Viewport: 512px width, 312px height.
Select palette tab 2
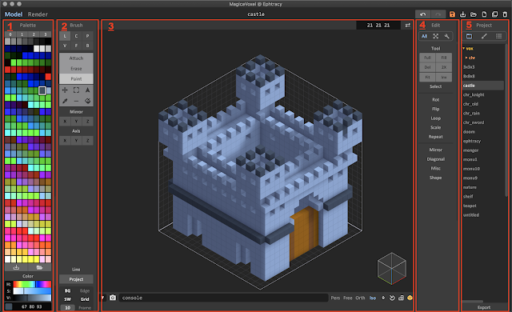tap(34, 34)
